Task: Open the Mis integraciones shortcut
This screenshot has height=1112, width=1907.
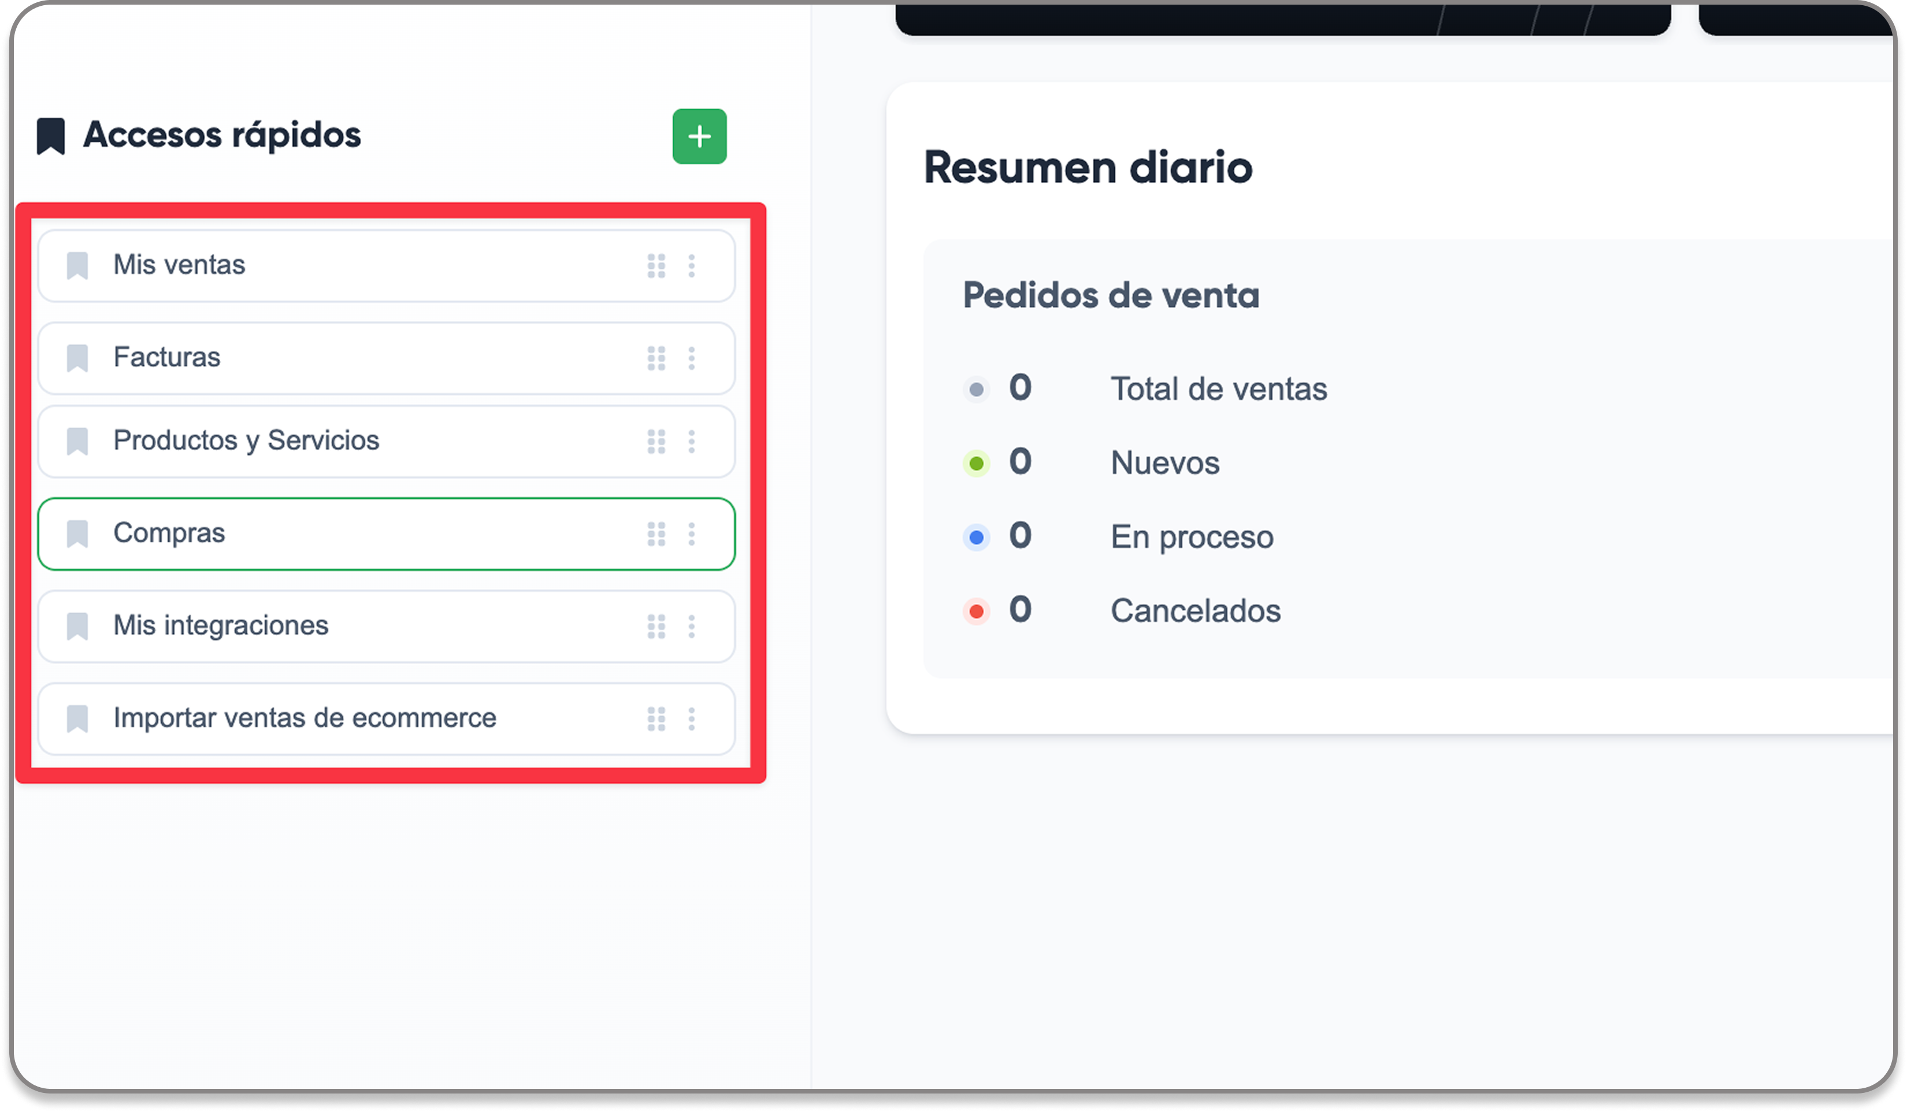Action: pyautogui.click(x=386, y=626)
